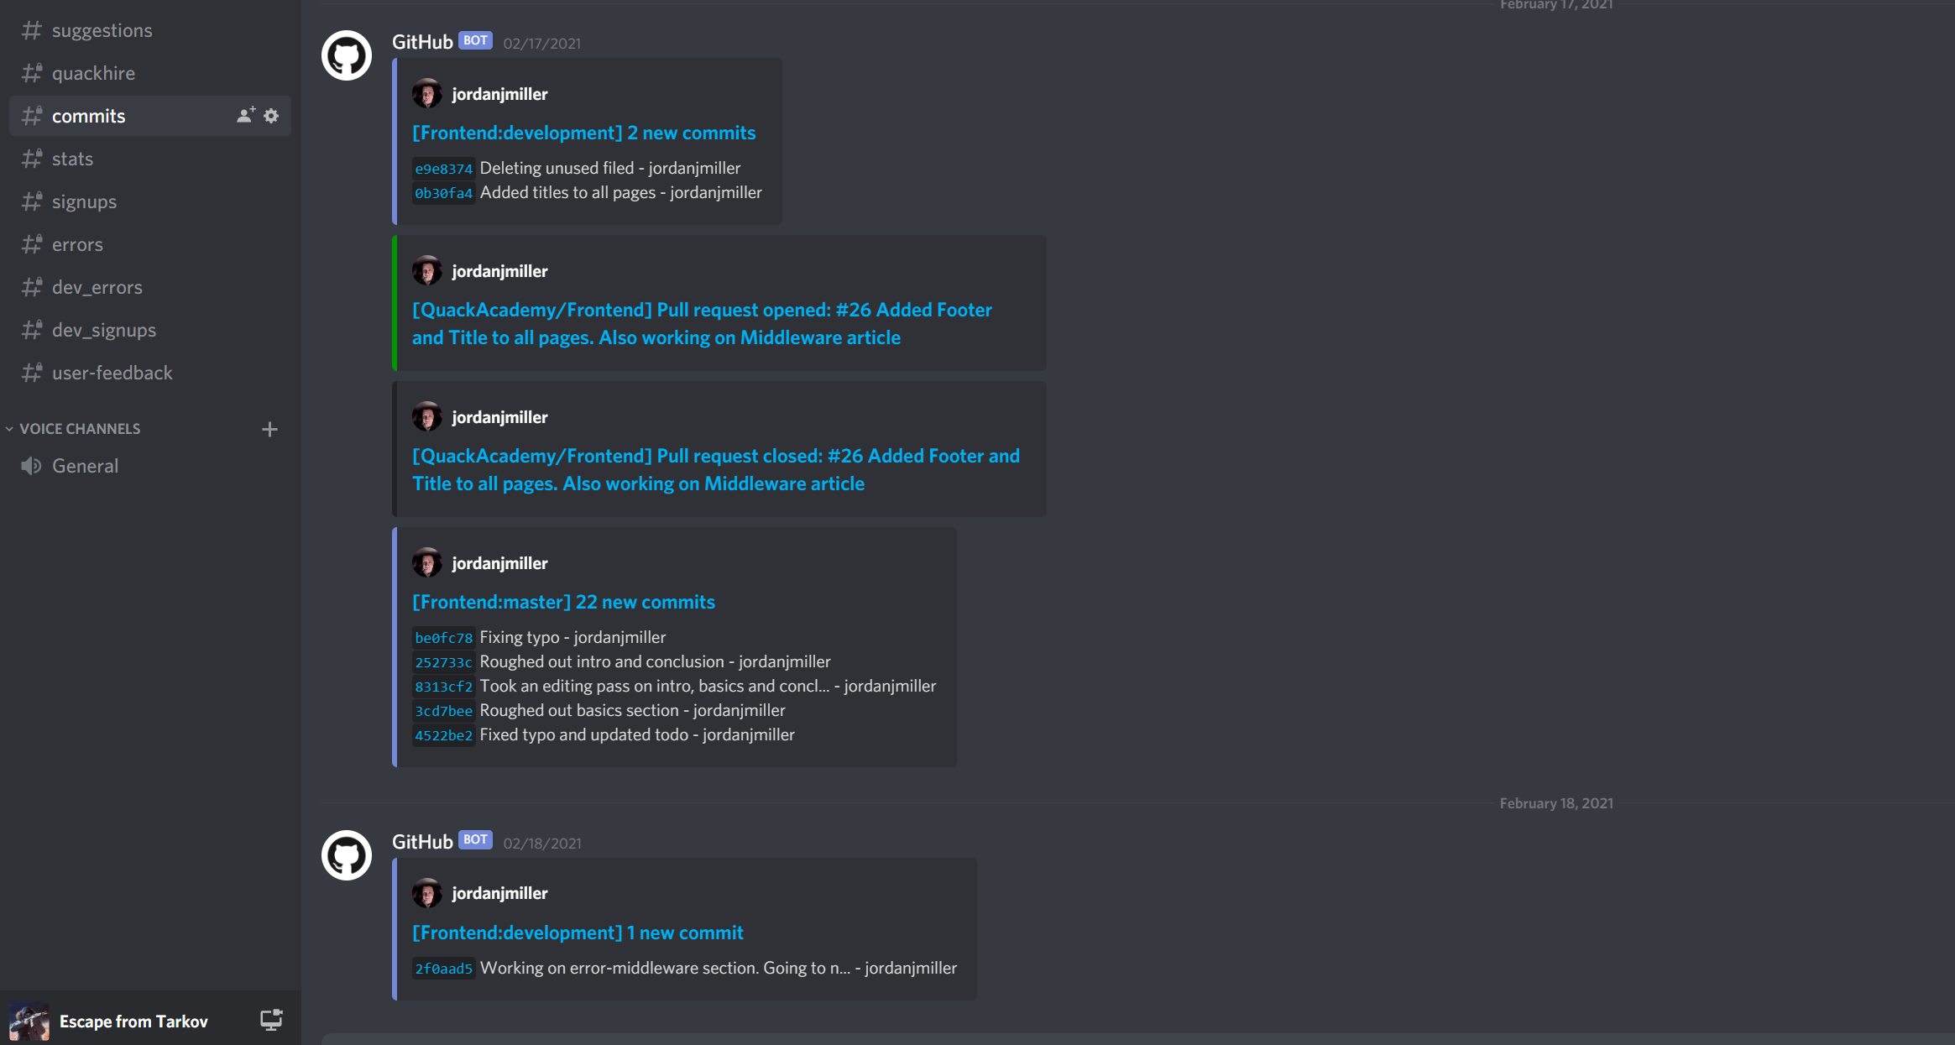Click commit hash e9e8374
Image resolution: width=1955 pixels, height=1045 pixels.
443,169
